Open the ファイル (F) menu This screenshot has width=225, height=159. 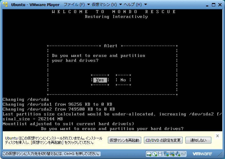coord(75,5)
